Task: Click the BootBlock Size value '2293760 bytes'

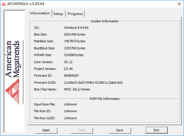Action: click(x=75, y=48)
